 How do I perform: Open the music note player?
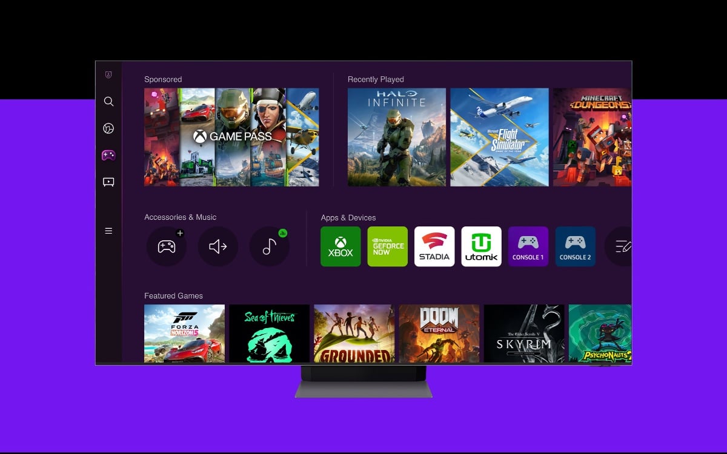[270, 246]
